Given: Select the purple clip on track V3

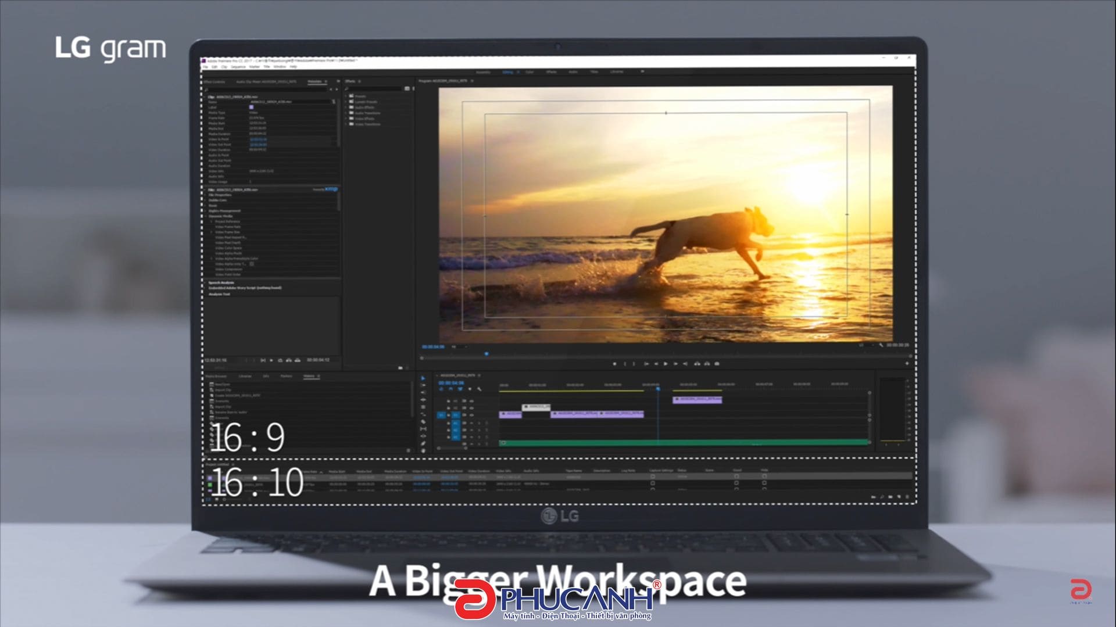Looking at the screenshot, I should 697,400.
